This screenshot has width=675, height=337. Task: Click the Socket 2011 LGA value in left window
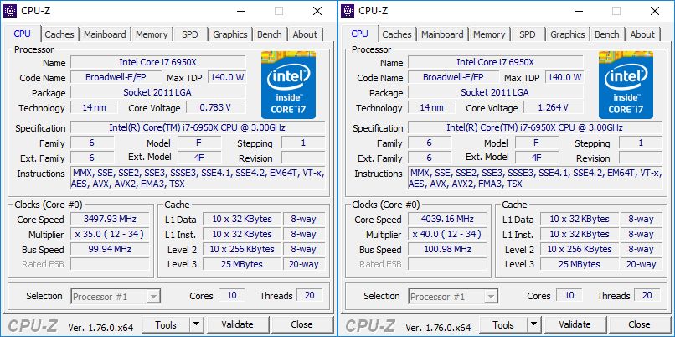point(158,92)
